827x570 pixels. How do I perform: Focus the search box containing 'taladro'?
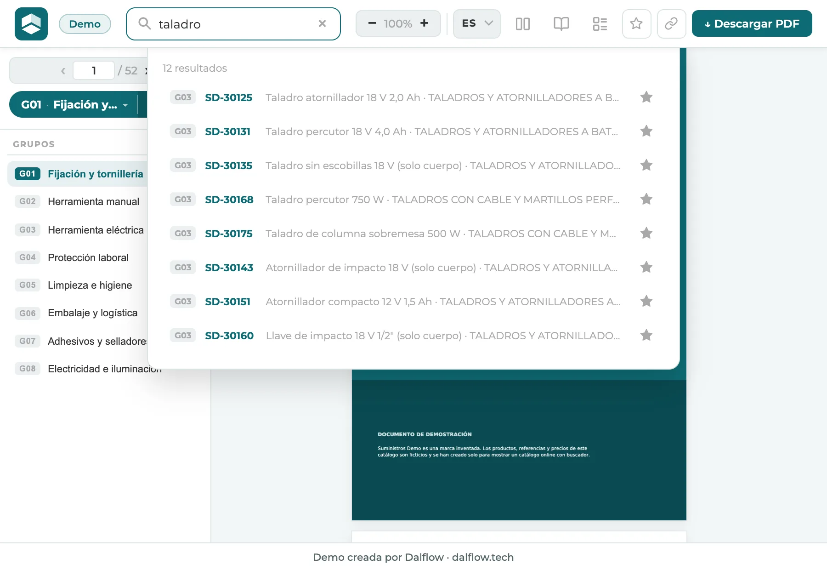click(x=233, y=24)
